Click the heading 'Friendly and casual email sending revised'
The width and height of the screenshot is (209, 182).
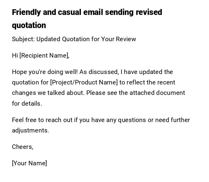[87, 13]
